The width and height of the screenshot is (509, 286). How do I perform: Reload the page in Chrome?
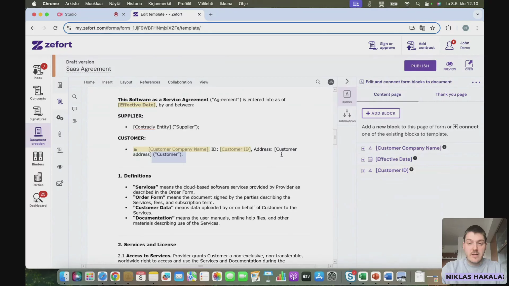click(55, 28)
